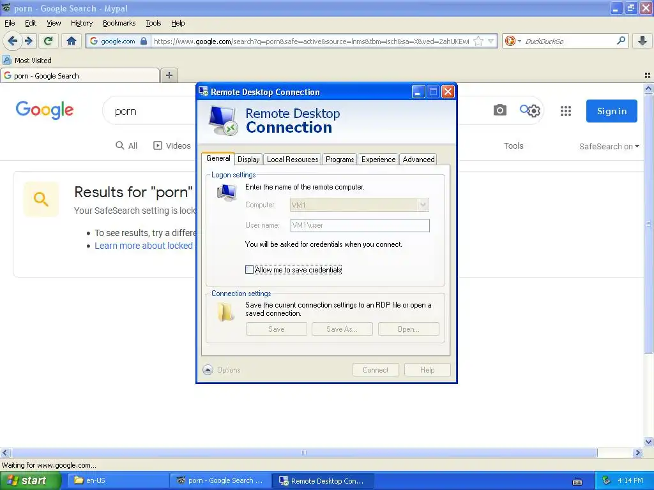Screen dimensions: 654x490
Task: Switch to the All results tab
Action: coord(126,145)
